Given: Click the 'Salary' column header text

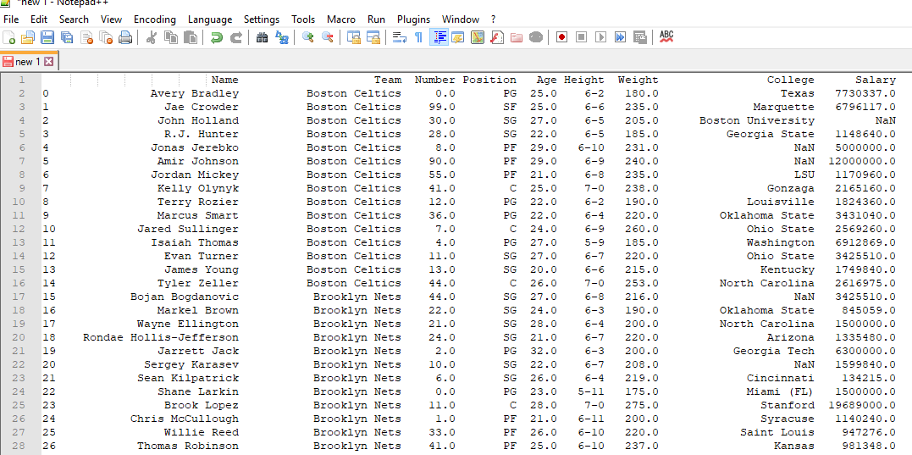Looking at the screenshot, I should pyautogui.click(x=876, y=80).
